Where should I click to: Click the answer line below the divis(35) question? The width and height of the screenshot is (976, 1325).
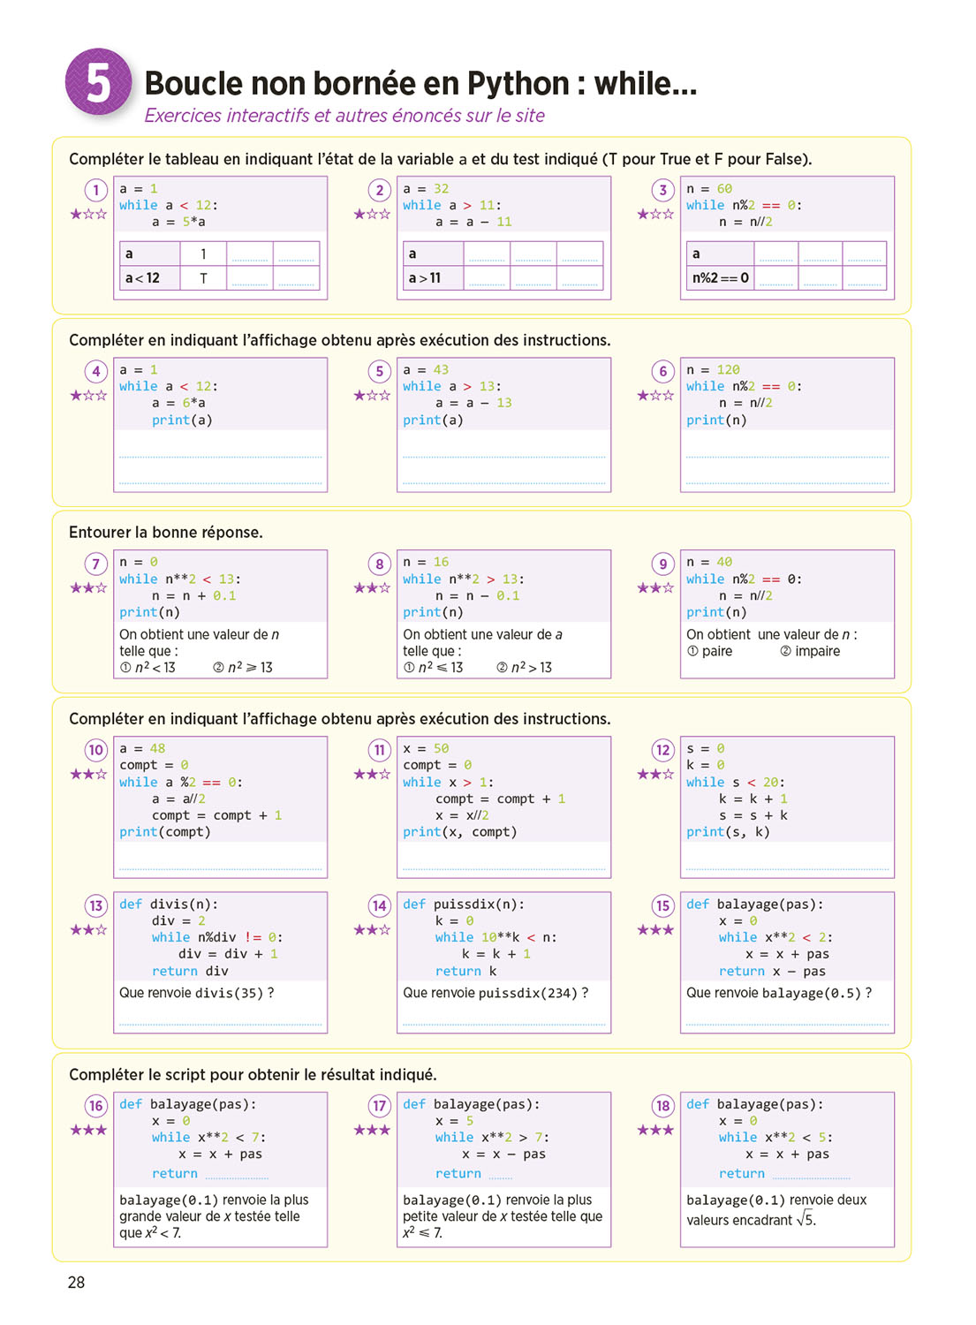coord(220,1023)
